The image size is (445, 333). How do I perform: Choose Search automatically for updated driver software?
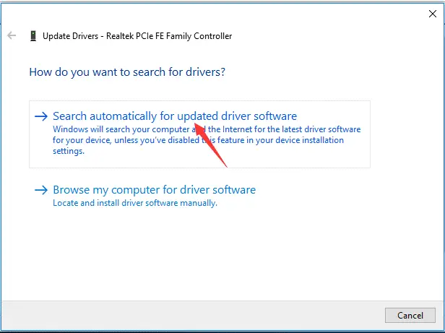tap(199, 134)
